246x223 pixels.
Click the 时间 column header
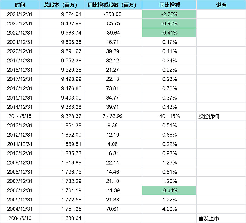pos(20,5)
